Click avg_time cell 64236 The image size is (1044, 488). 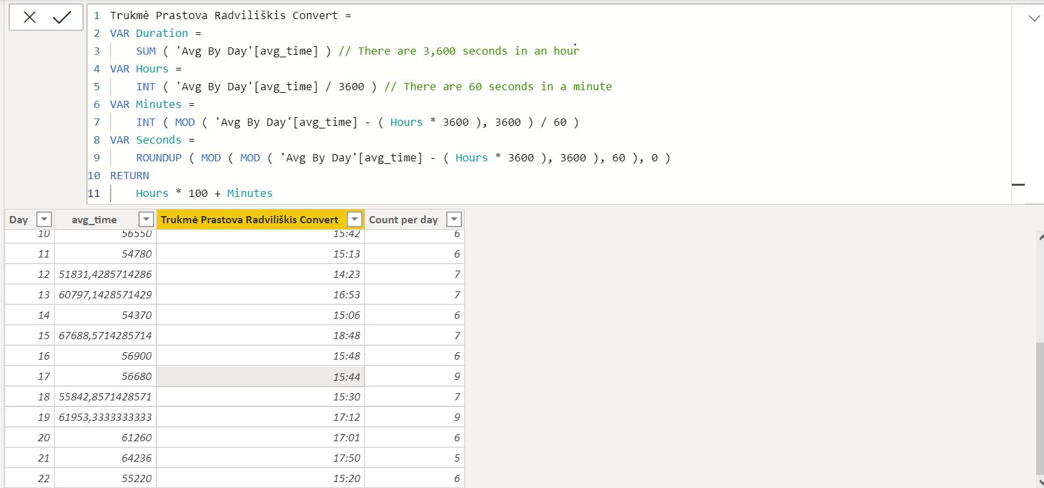tap(105, 458)
